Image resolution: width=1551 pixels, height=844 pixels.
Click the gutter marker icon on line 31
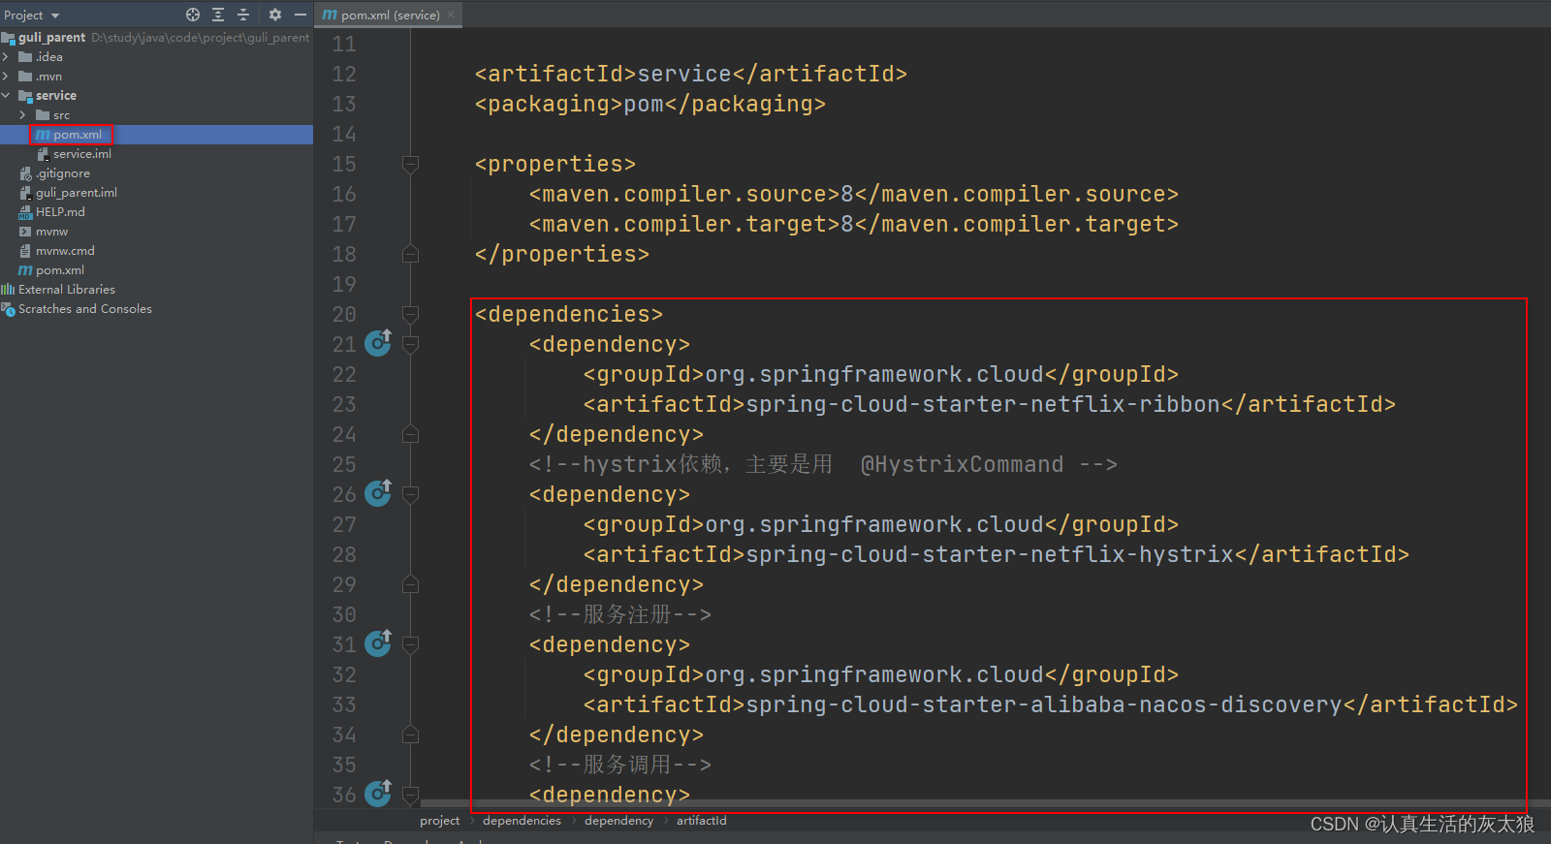378,643
